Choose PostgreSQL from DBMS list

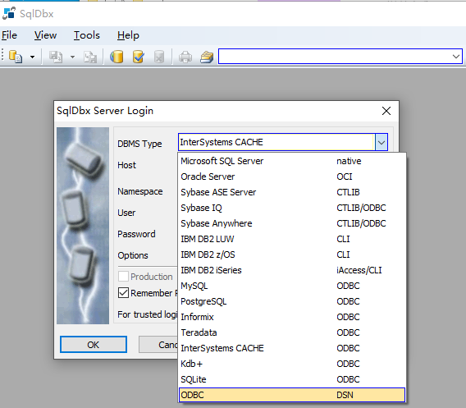tap(292, 301)
